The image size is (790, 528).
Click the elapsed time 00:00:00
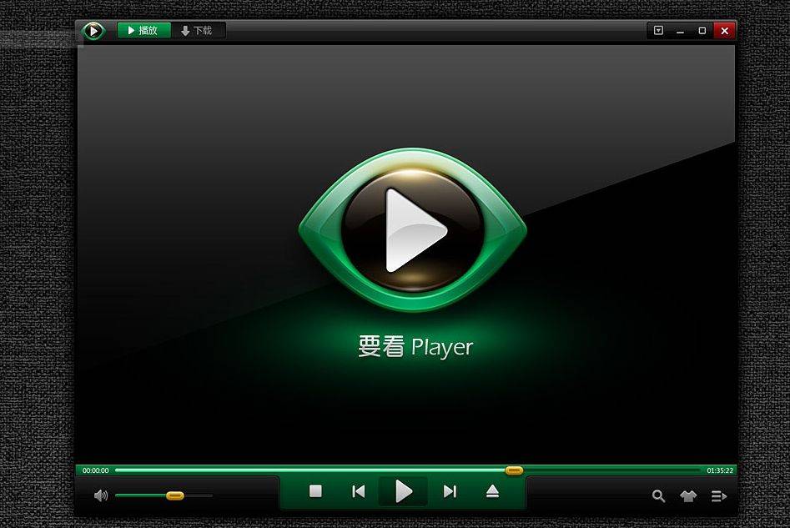coord(96,470)
